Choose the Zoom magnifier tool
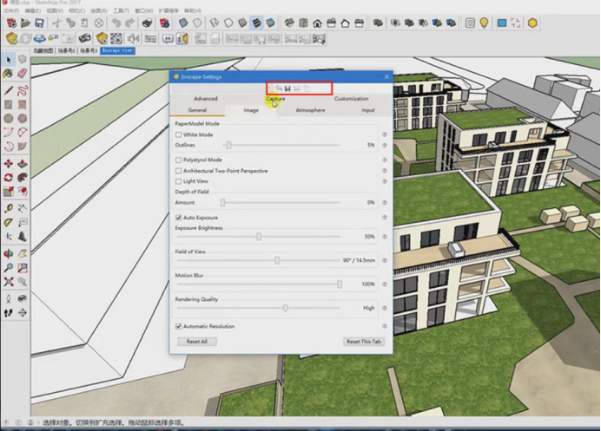 [x=9, y=268]
